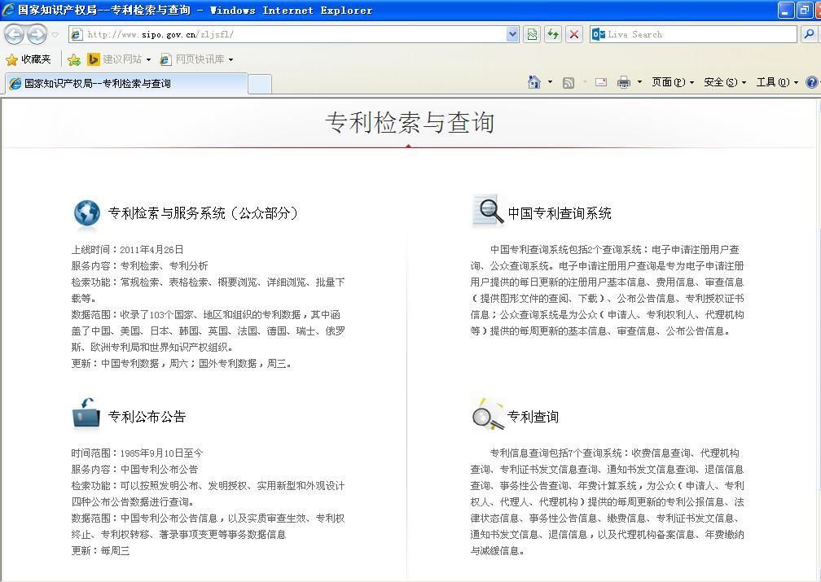Open the Home page icon

534,82
